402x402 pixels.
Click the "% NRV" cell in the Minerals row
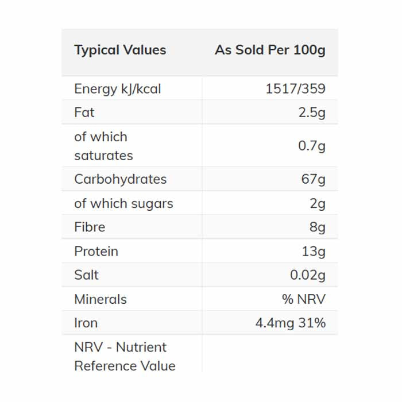pos(303,299)
